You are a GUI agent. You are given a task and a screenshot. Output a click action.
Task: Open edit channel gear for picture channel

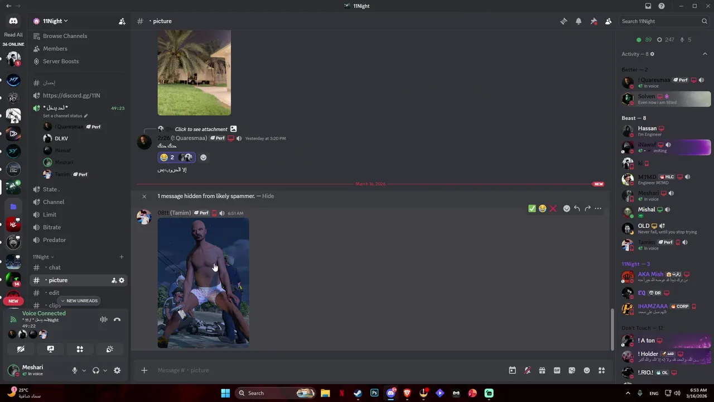click(122, 280)
